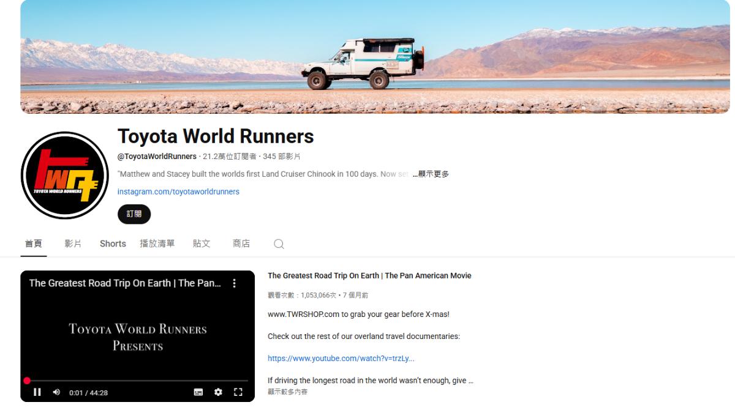Open video player settings gear
Screen dimensions: 735x413
click(218, 392)
